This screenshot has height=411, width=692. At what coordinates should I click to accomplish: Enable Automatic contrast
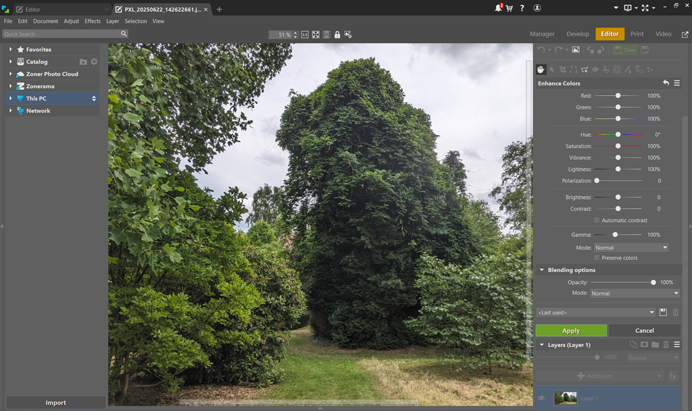tap(597, 220)
